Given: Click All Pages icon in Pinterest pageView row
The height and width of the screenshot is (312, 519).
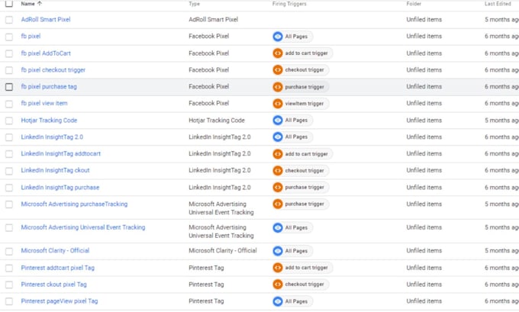Looking at the screenshot, I should 278,301.
